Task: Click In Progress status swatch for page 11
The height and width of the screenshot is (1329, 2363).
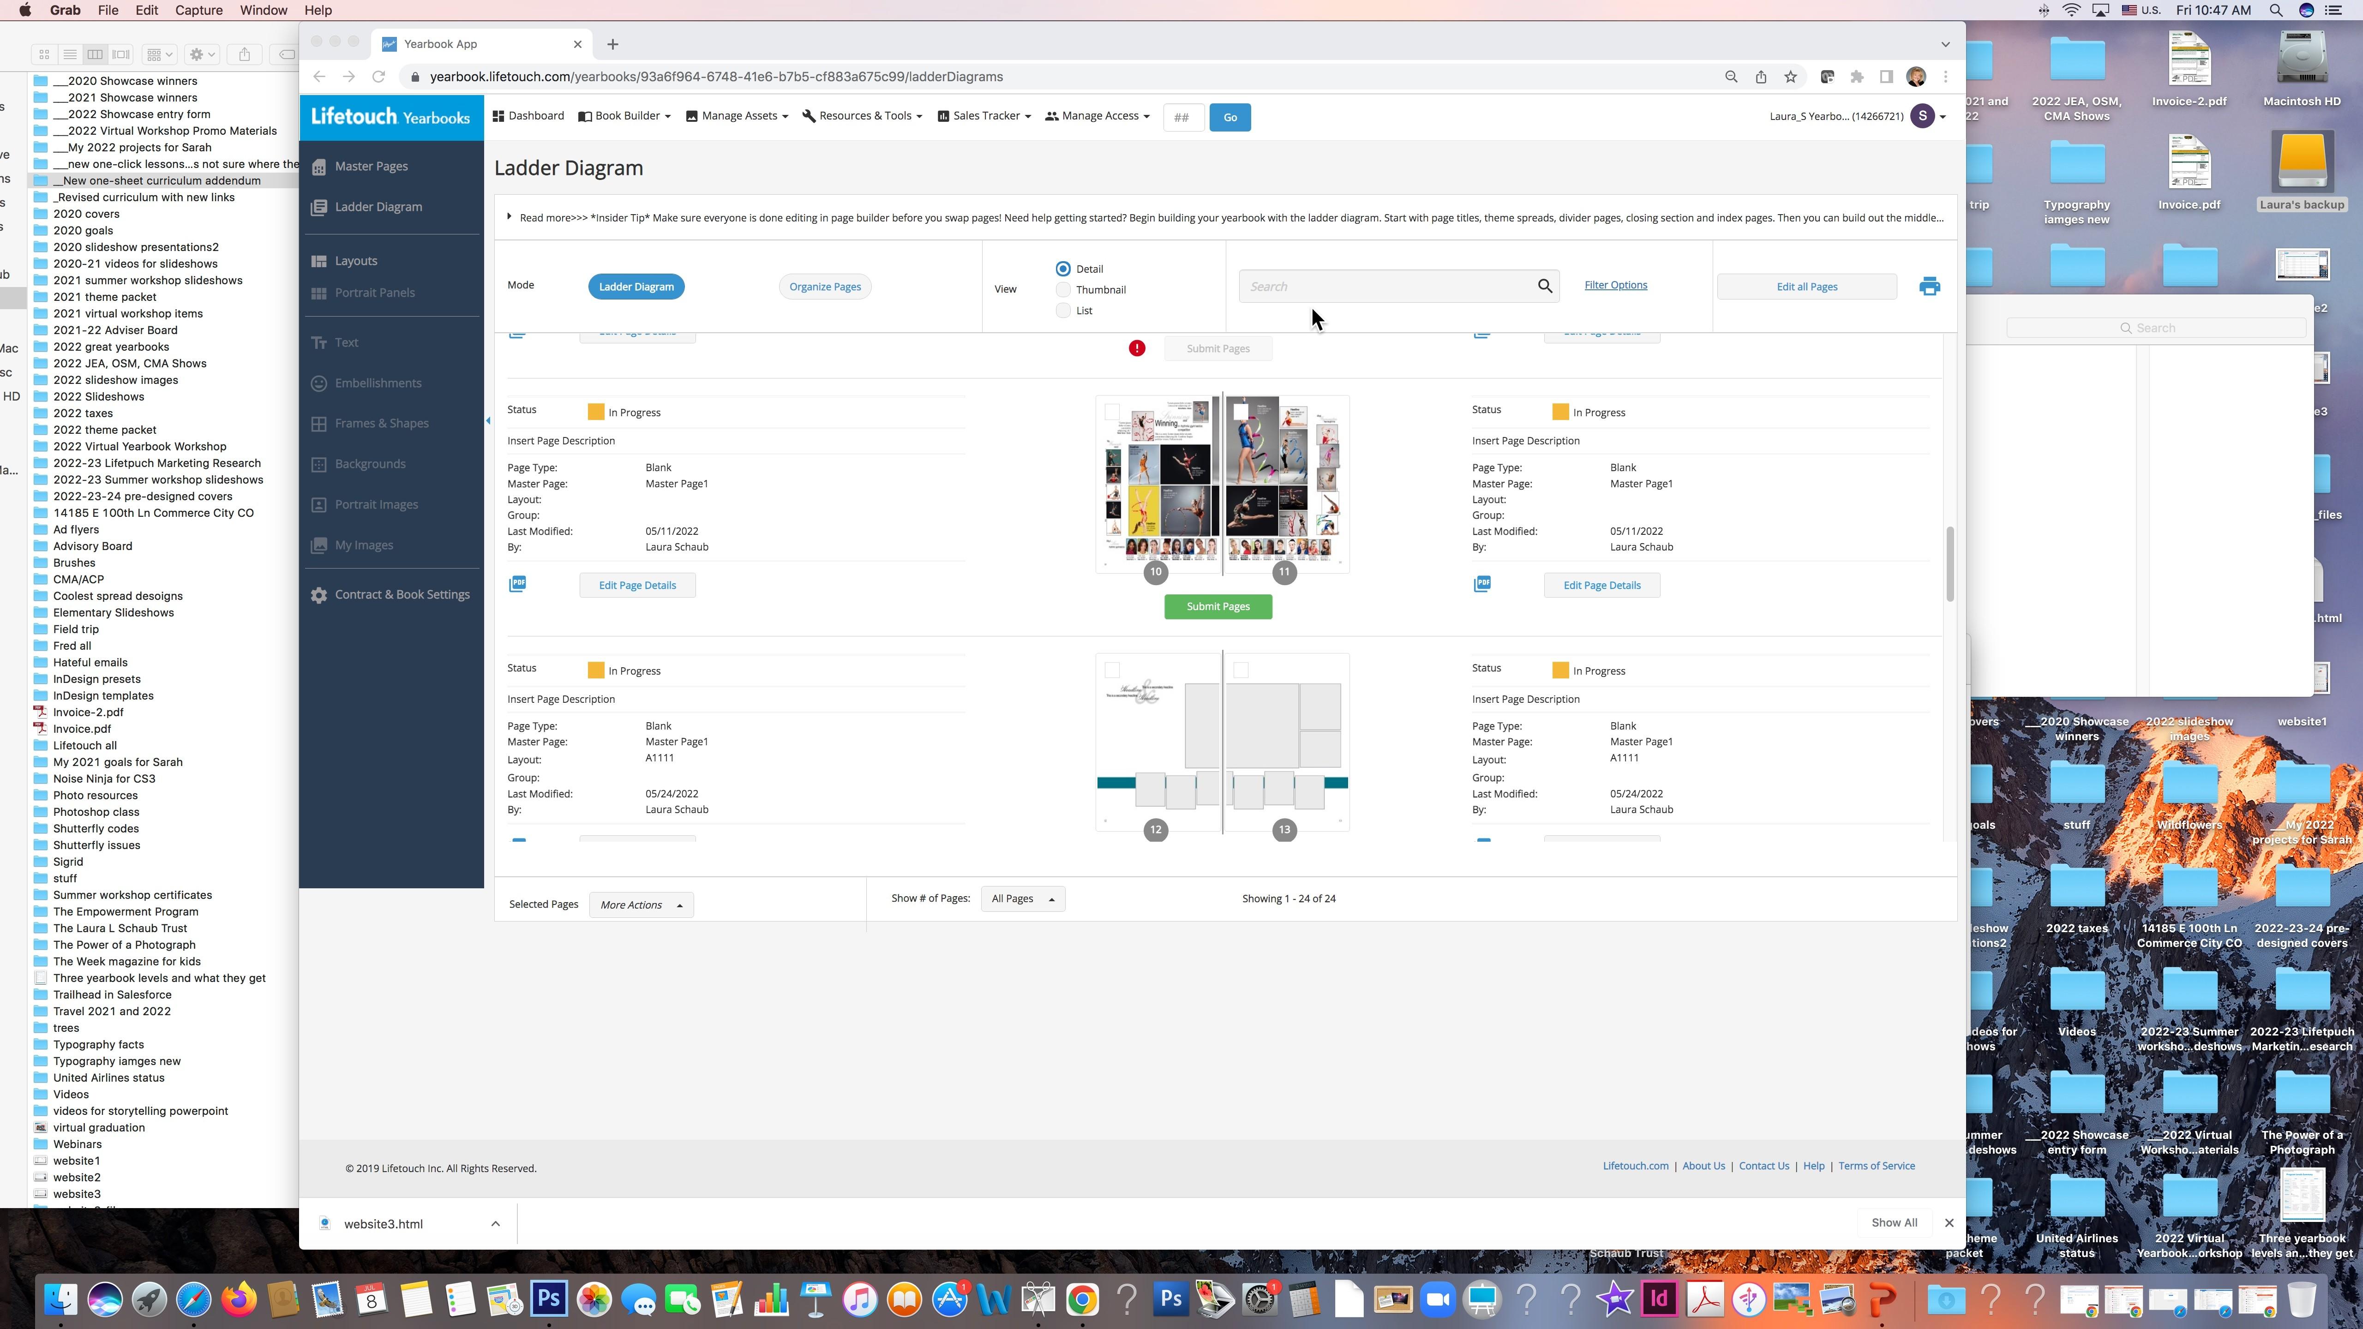Action: coord(1560,413)
